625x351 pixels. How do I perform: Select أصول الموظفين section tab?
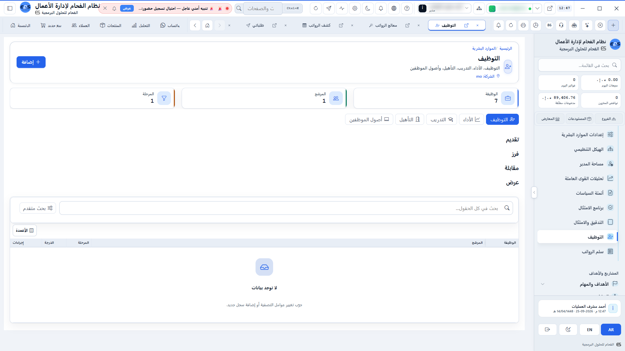369,120
